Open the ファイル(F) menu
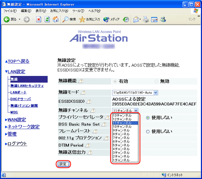Viewport: 202px width, 179px height. [10, 11]
